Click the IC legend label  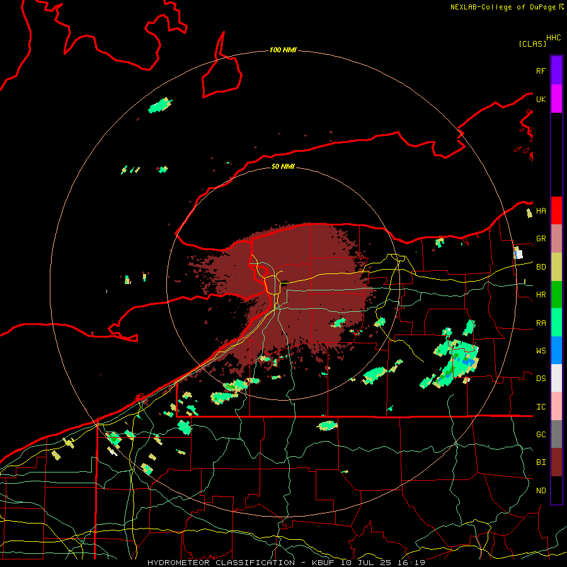pyautogui.click(x=541, y=407)
